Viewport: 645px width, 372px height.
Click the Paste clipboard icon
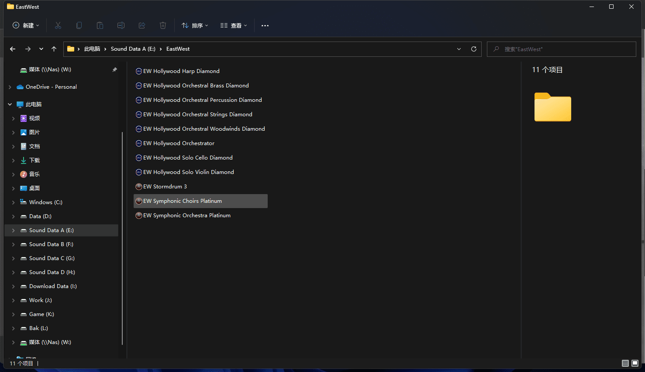pyautogui.click(x=100, y=26)
